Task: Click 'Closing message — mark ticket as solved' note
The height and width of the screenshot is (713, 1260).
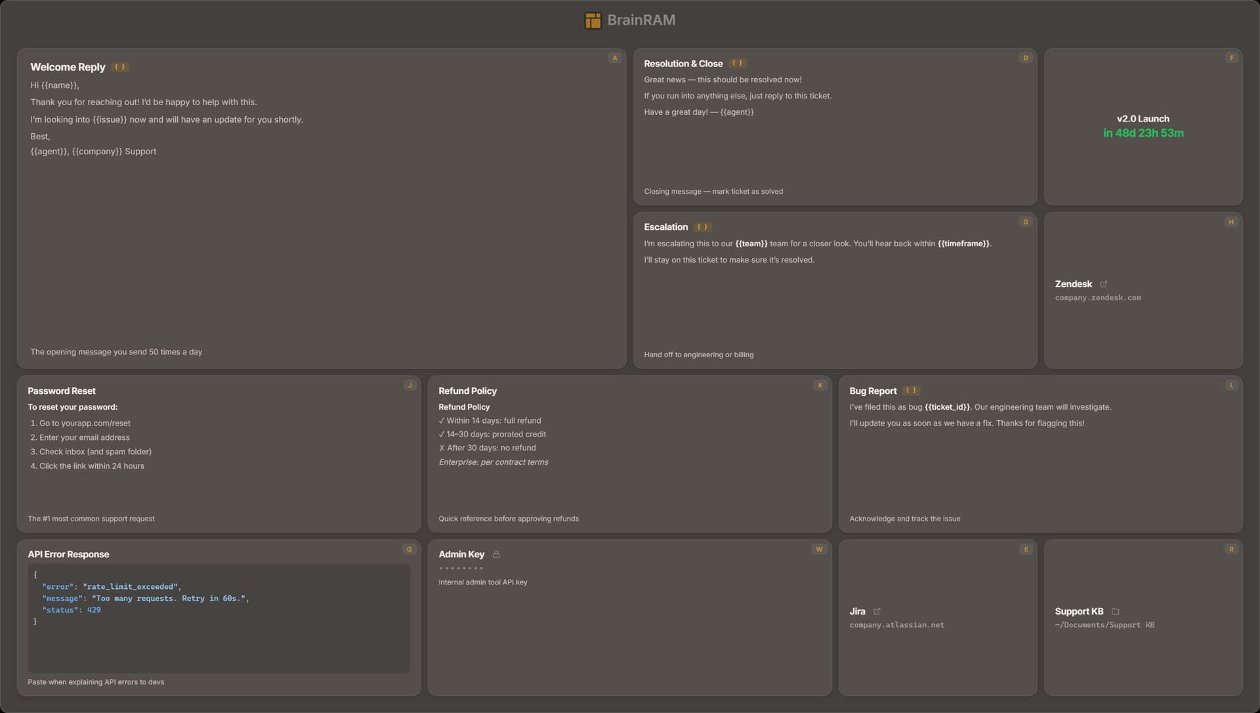Action: pyautogui.click(x=713, y=192)
